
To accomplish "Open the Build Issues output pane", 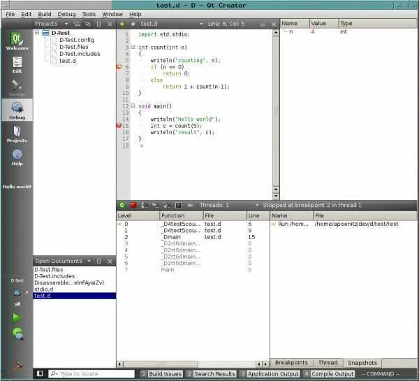I will 162,373.
